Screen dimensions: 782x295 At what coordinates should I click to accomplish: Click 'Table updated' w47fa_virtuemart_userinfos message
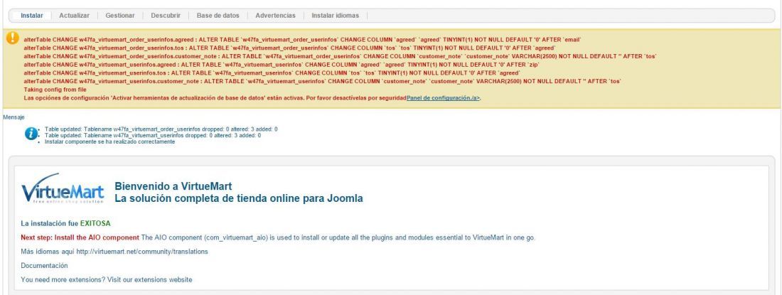153,135
